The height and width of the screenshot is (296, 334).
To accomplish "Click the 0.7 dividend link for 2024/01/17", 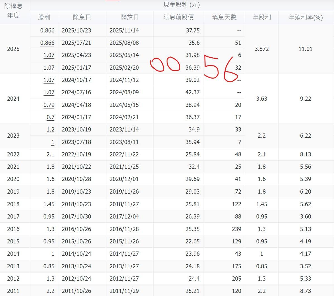I will point(50,117).
